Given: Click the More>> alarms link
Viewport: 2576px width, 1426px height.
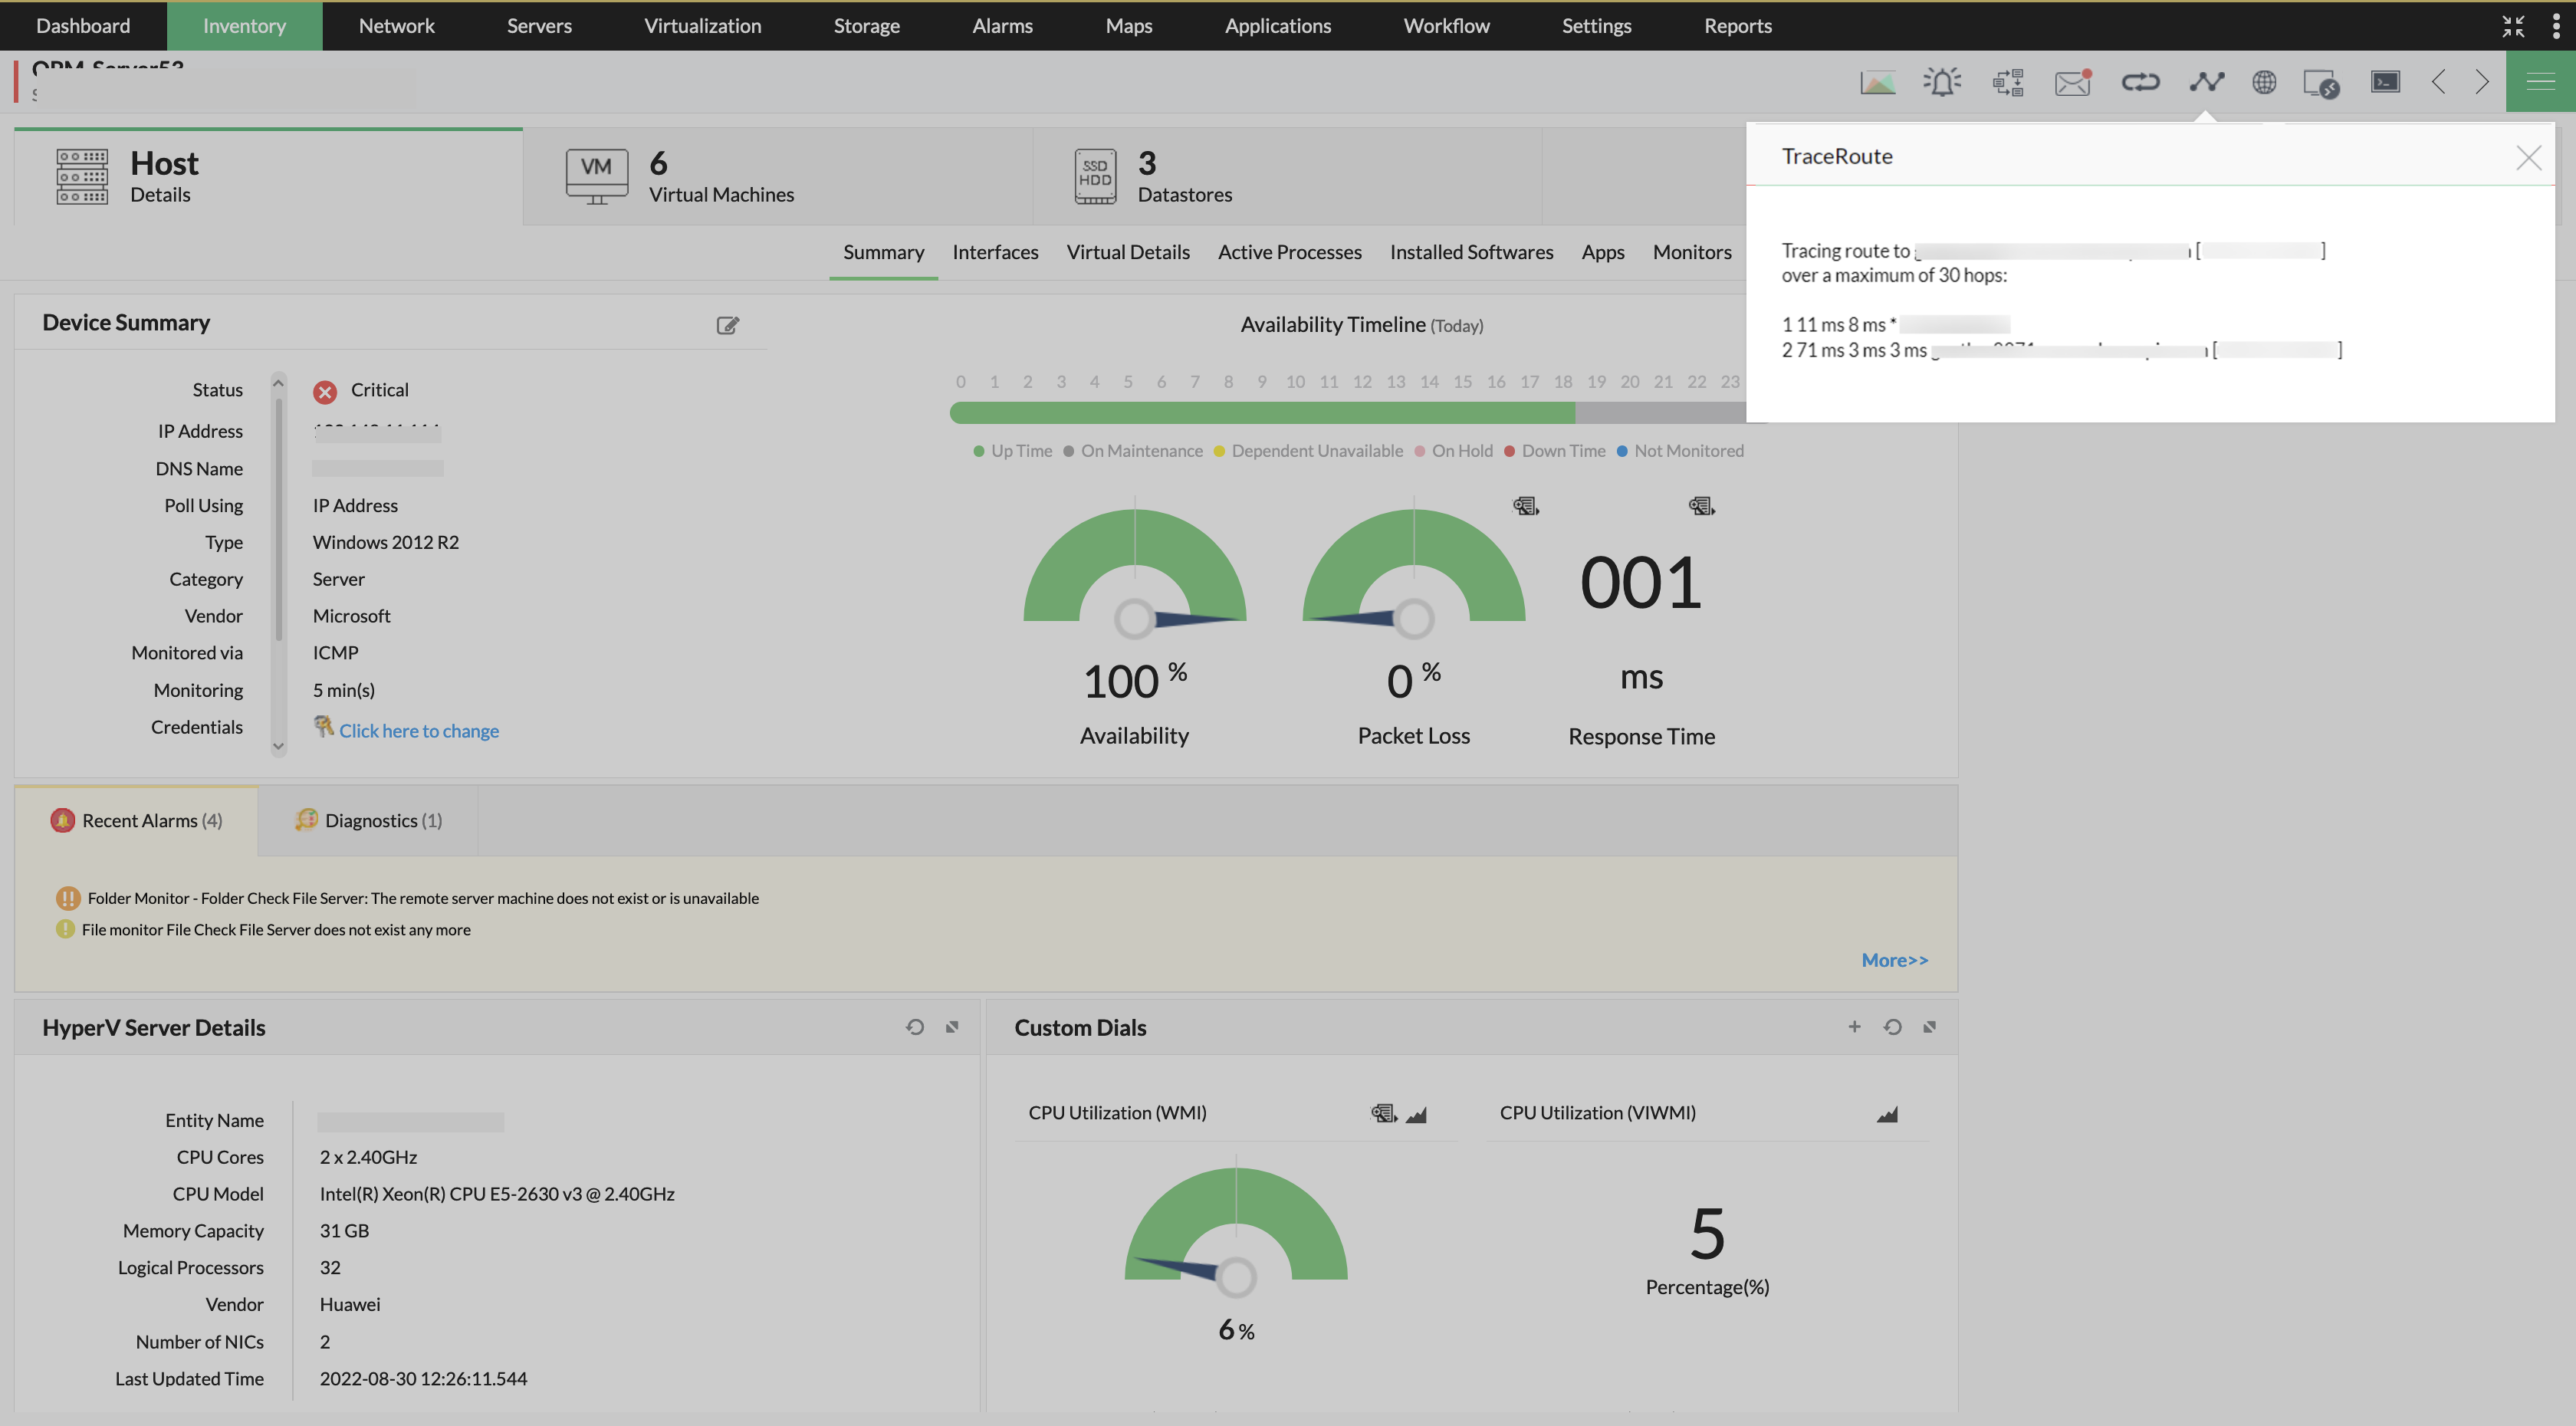Looking at the screenshot, I should tap(1894, 960).
